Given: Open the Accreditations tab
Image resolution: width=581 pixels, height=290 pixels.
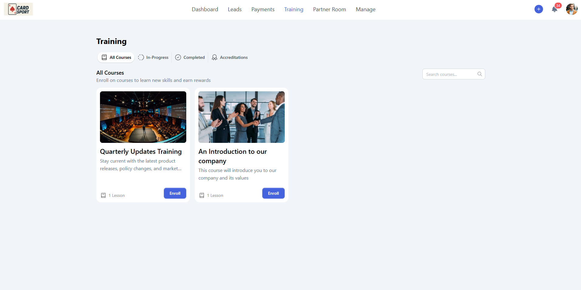Looking at the screenshot, I should pos(230,57).
